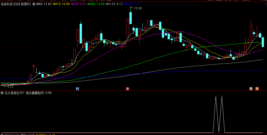Select the 龙头底部拉升: 0.00 value readout
267x135 pixels.
point(38,93)
